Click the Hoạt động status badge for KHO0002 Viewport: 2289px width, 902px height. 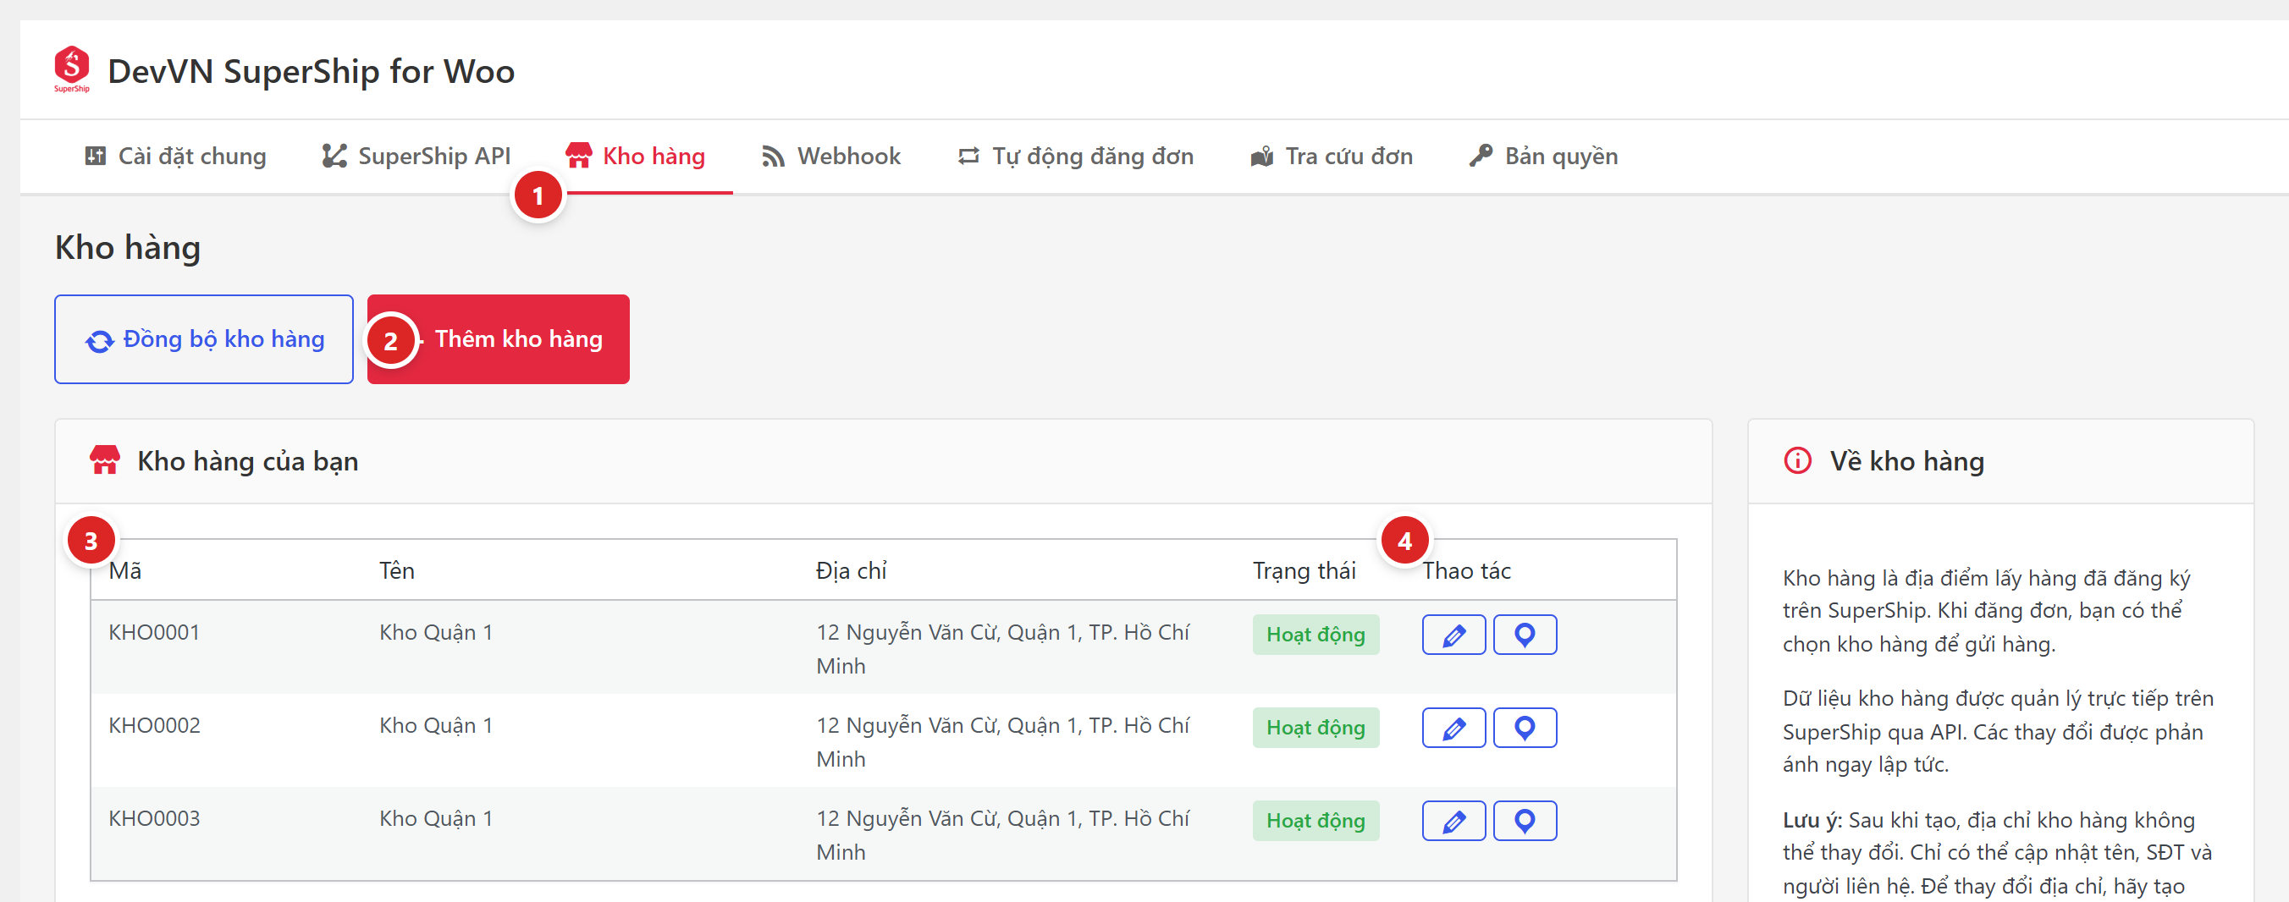(x=1315, y=728)
